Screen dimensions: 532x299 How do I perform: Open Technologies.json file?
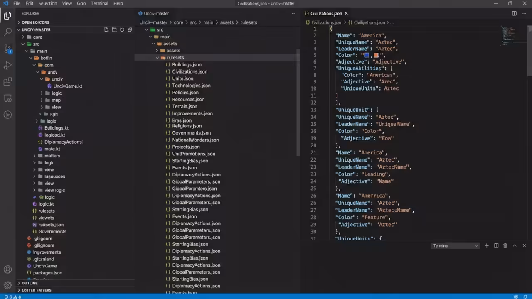(x=191, y=86)
